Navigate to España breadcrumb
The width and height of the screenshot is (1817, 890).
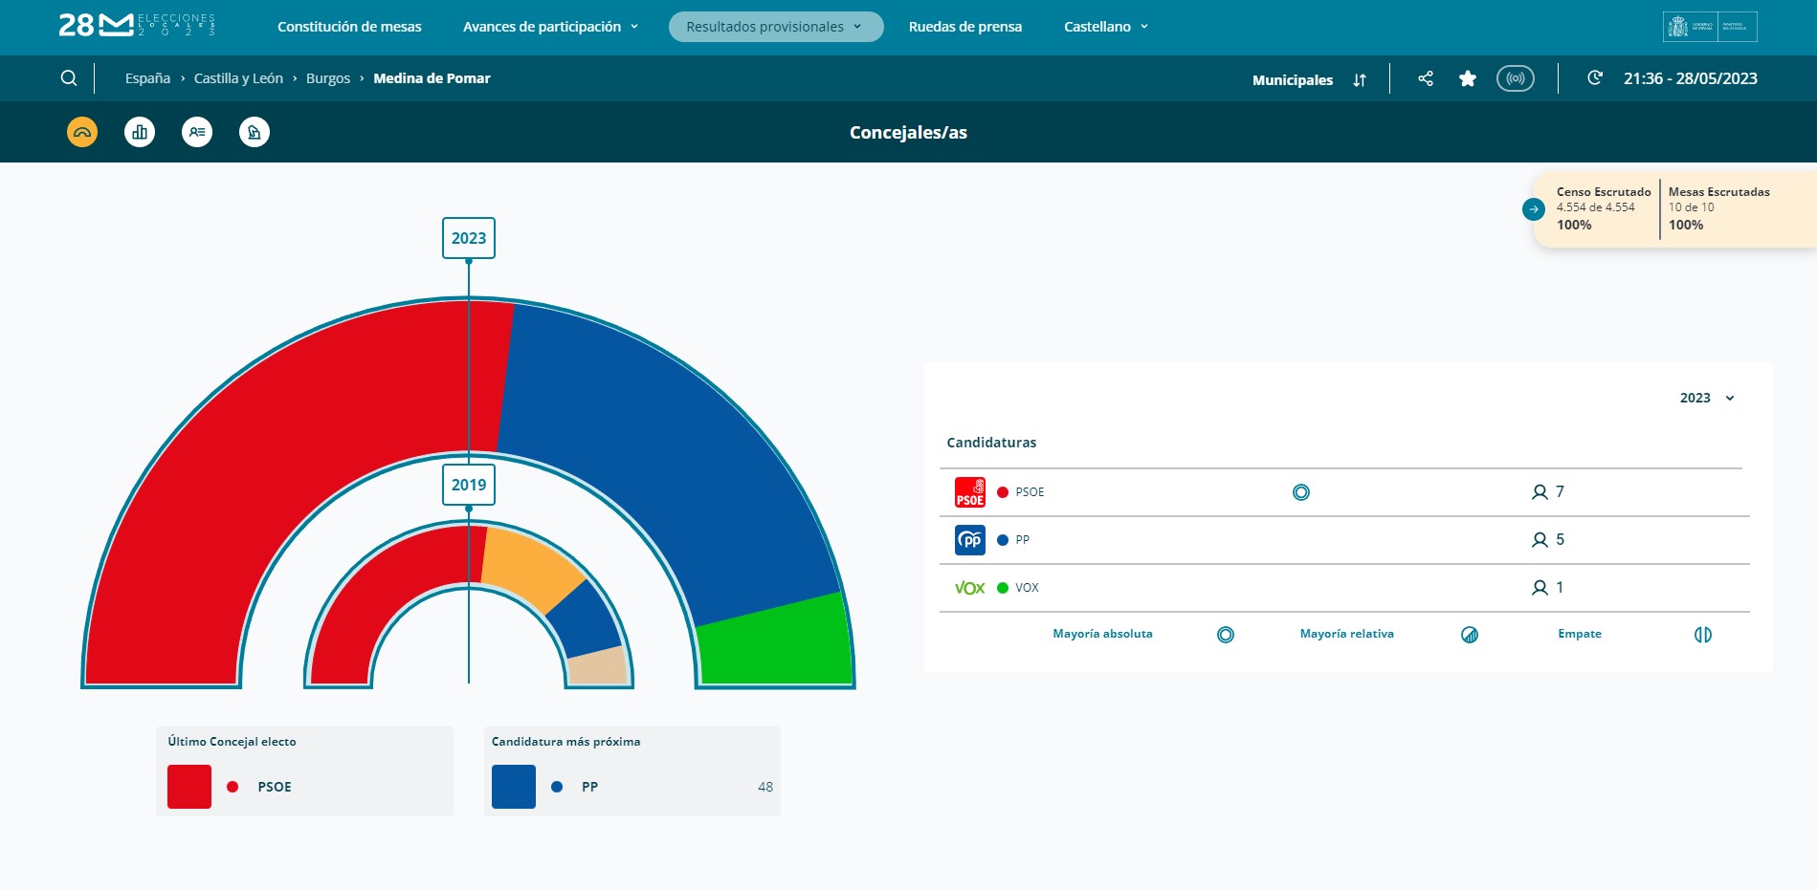click(x=147, y=78)
